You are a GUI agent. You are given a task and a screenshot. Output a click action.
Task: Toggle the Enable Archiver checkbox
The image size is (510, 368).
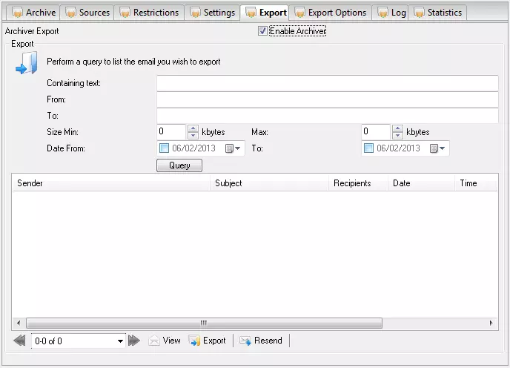pos(262,31)
